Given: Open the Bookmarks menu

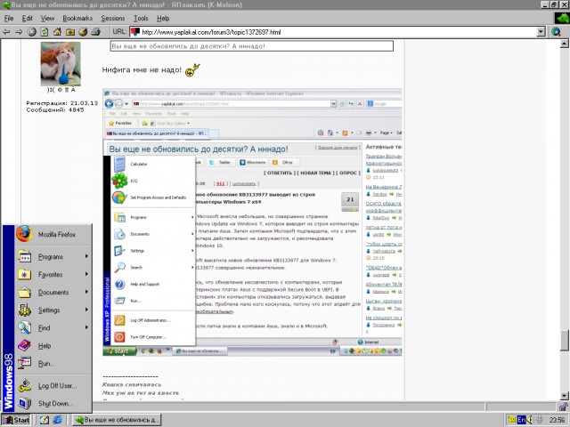Looking at the screenshot, I should (x=77, y=18).
